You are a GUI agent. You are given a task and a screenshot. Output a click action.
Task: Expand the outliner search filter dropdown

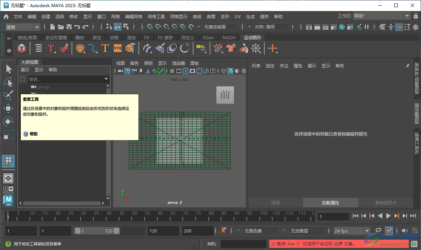point(106,79)
